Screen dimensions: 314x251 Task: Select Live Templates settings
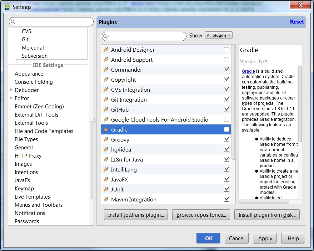[32, 197]
